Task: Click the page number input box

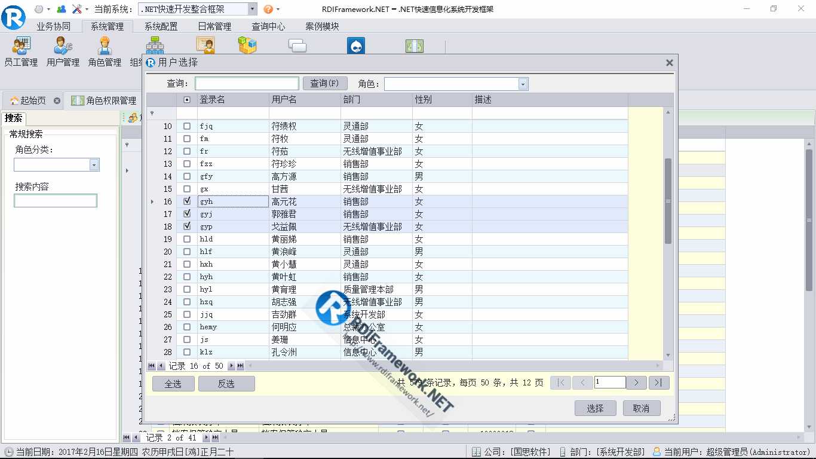Action: click(610, 382)
